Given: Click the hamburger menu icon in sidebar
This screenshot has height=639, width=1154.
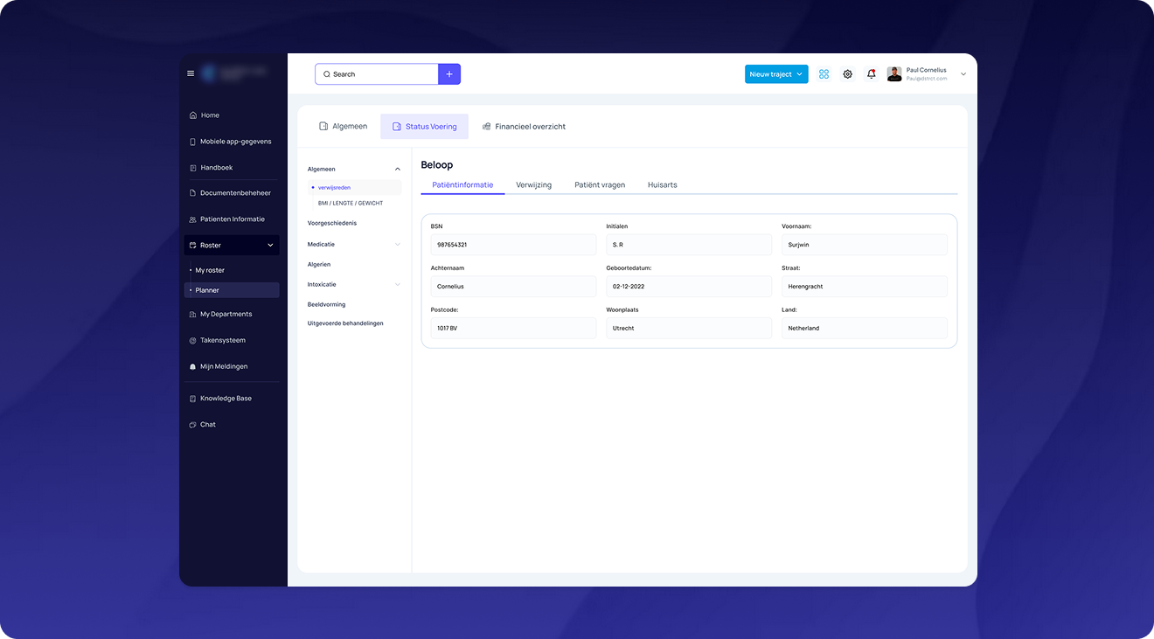Looking at the screenshot, I should point(191,73).
